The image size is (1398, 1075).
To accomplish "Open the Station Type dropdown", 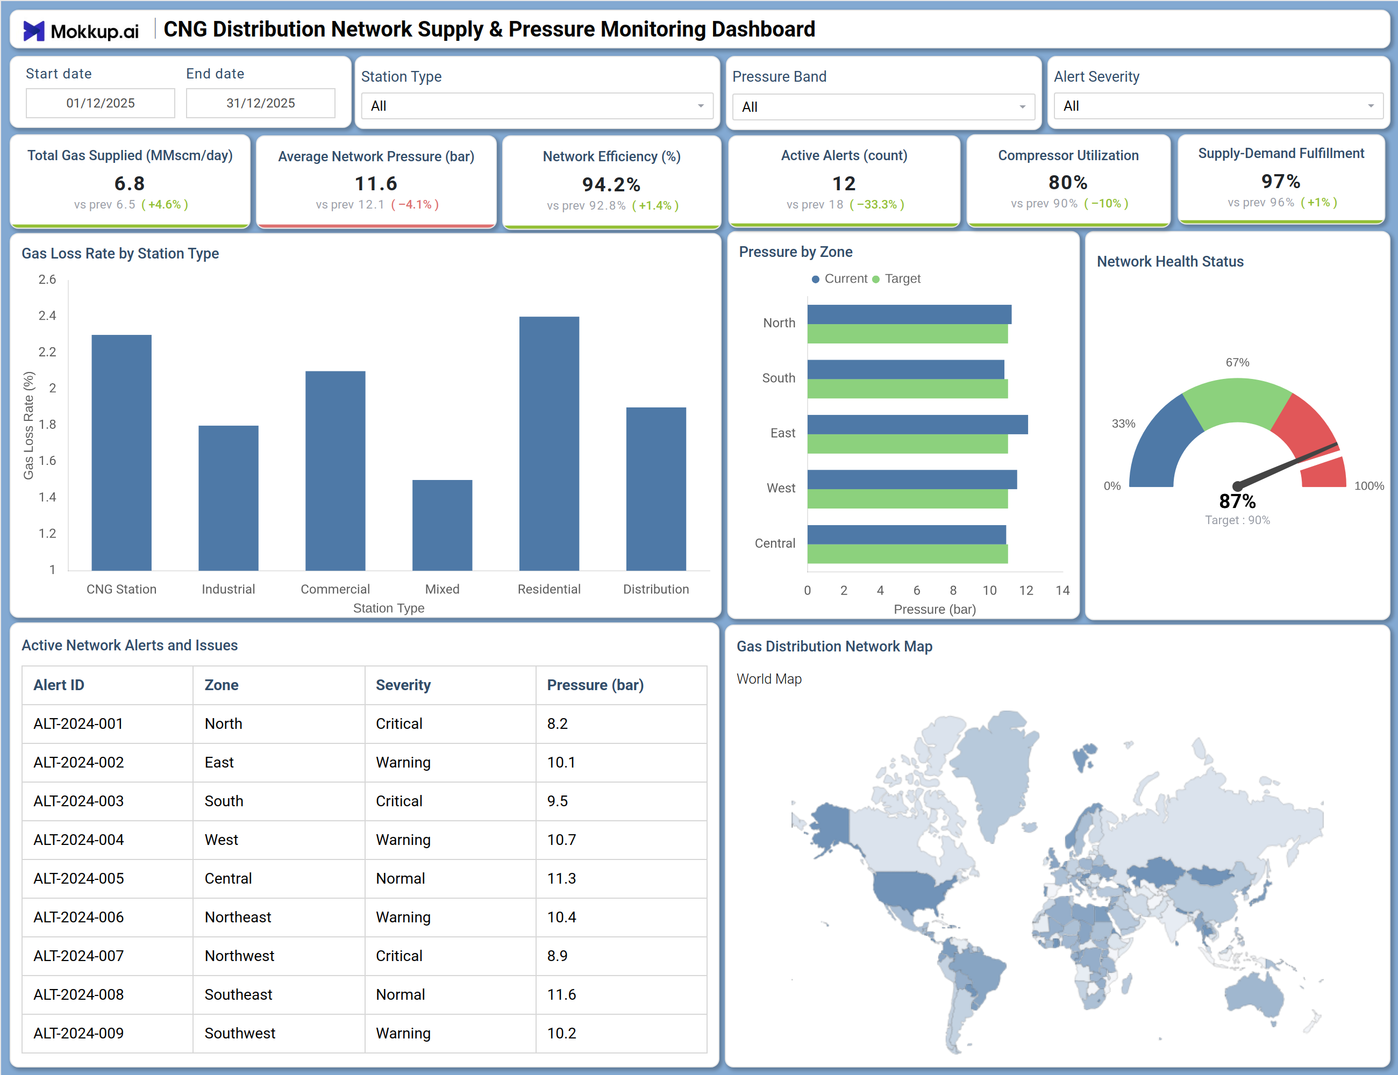I will click(537, 106).
